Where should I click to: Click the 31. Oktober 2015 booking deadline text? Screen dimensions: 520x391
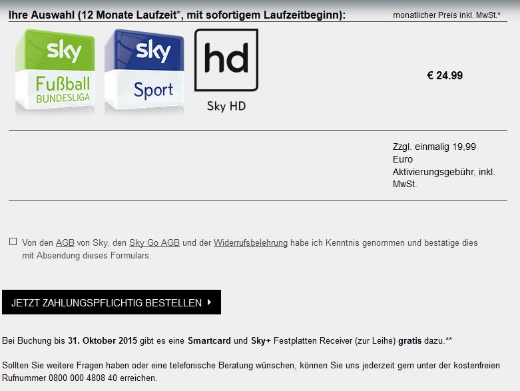pyautogui.click(x=103, y=340)
